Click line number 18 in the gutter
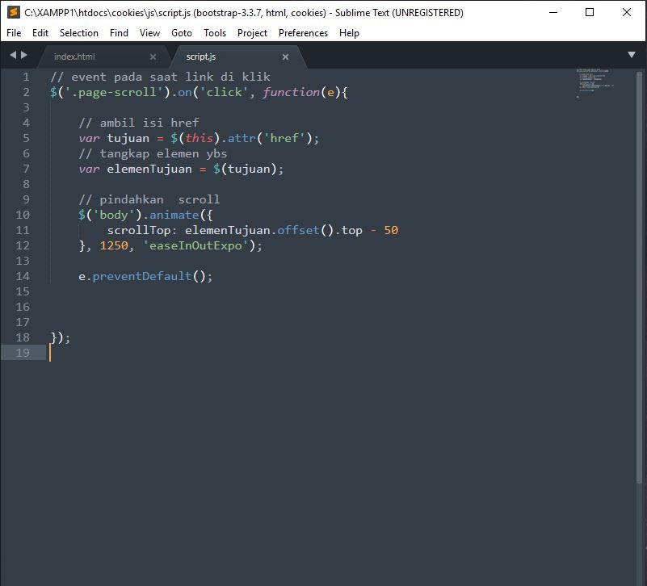 coord(23,337)
